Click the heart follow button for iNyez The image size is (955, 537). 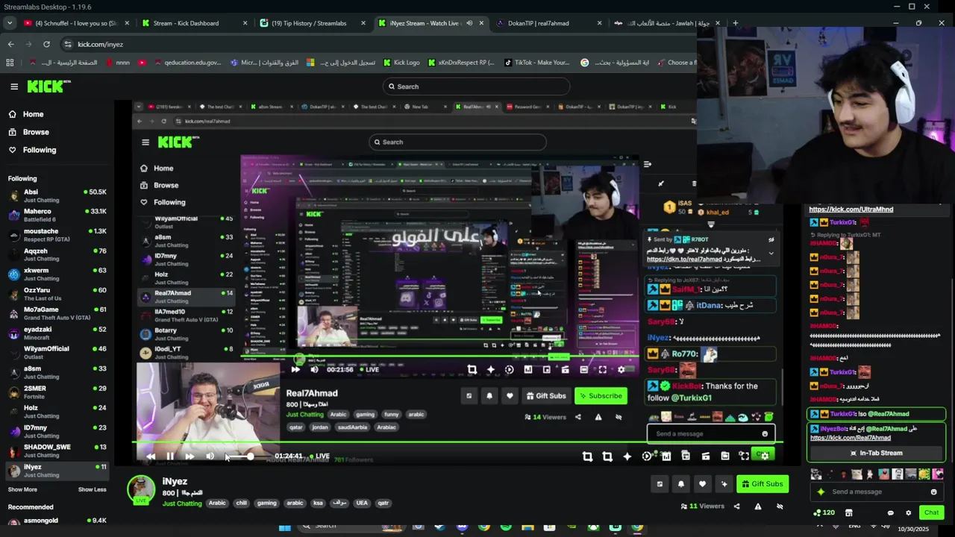(x=702, y=484)
